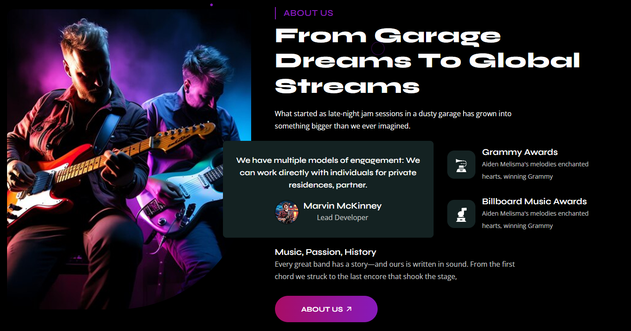The image size is (631, 331).
Task: Click the Lead Developer subtitle
Action: click(x=342, y=217)
